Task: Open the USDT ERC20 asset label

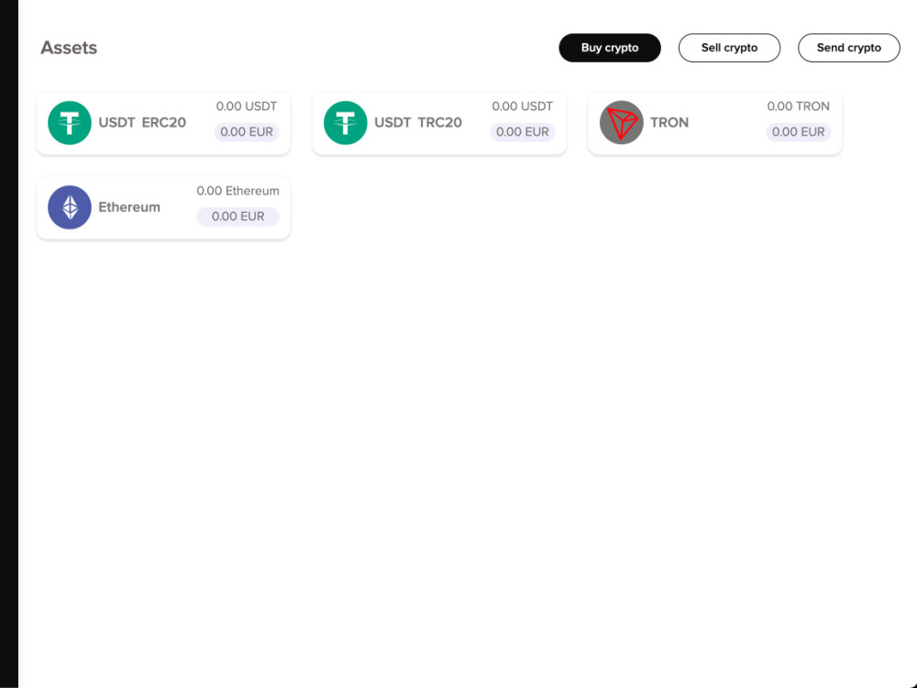Action: coord(142,123)
